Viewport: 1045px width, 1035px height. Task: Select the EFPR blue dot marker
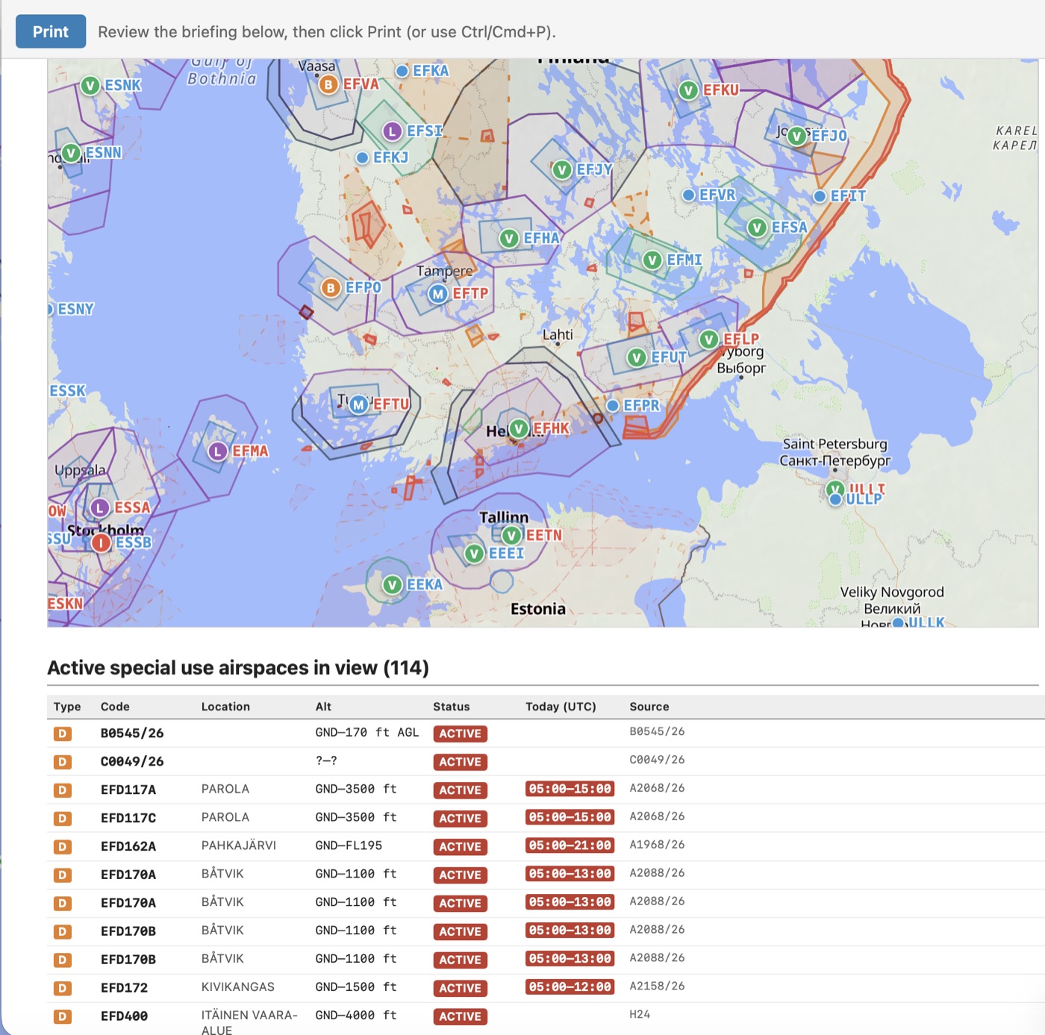tap(613, 405)
